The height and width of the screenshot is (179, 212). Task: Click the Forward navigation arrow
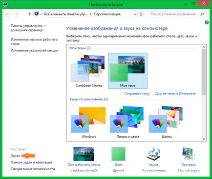pos(16,14)
